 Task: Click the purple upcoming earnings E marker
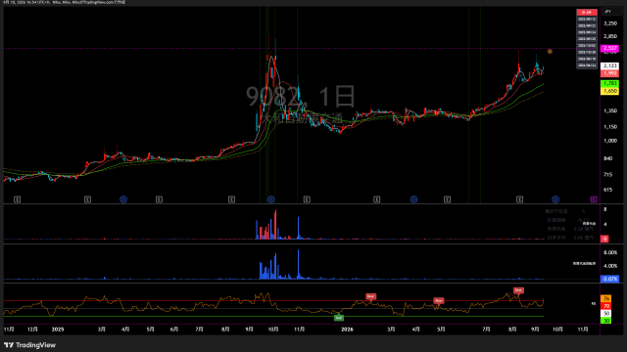(x=594, y=199)
